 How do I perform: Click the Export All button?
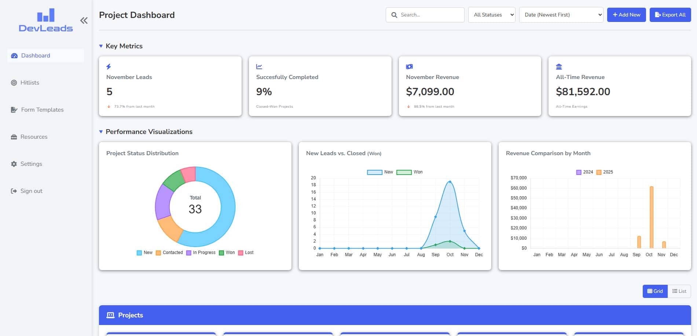coord(670,15)
